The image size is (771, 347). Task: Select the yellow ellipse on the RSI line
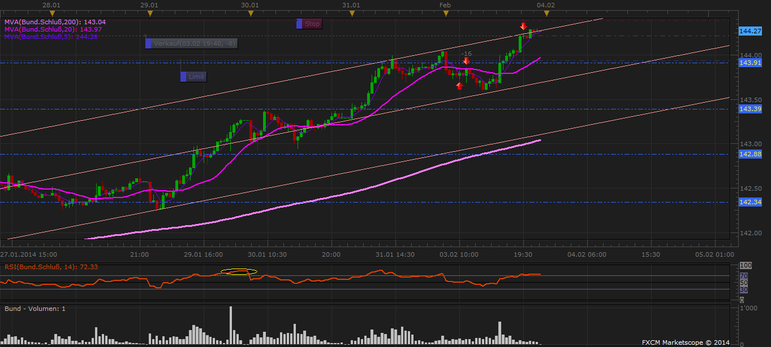pyautogui.click(x=239, y=272)
